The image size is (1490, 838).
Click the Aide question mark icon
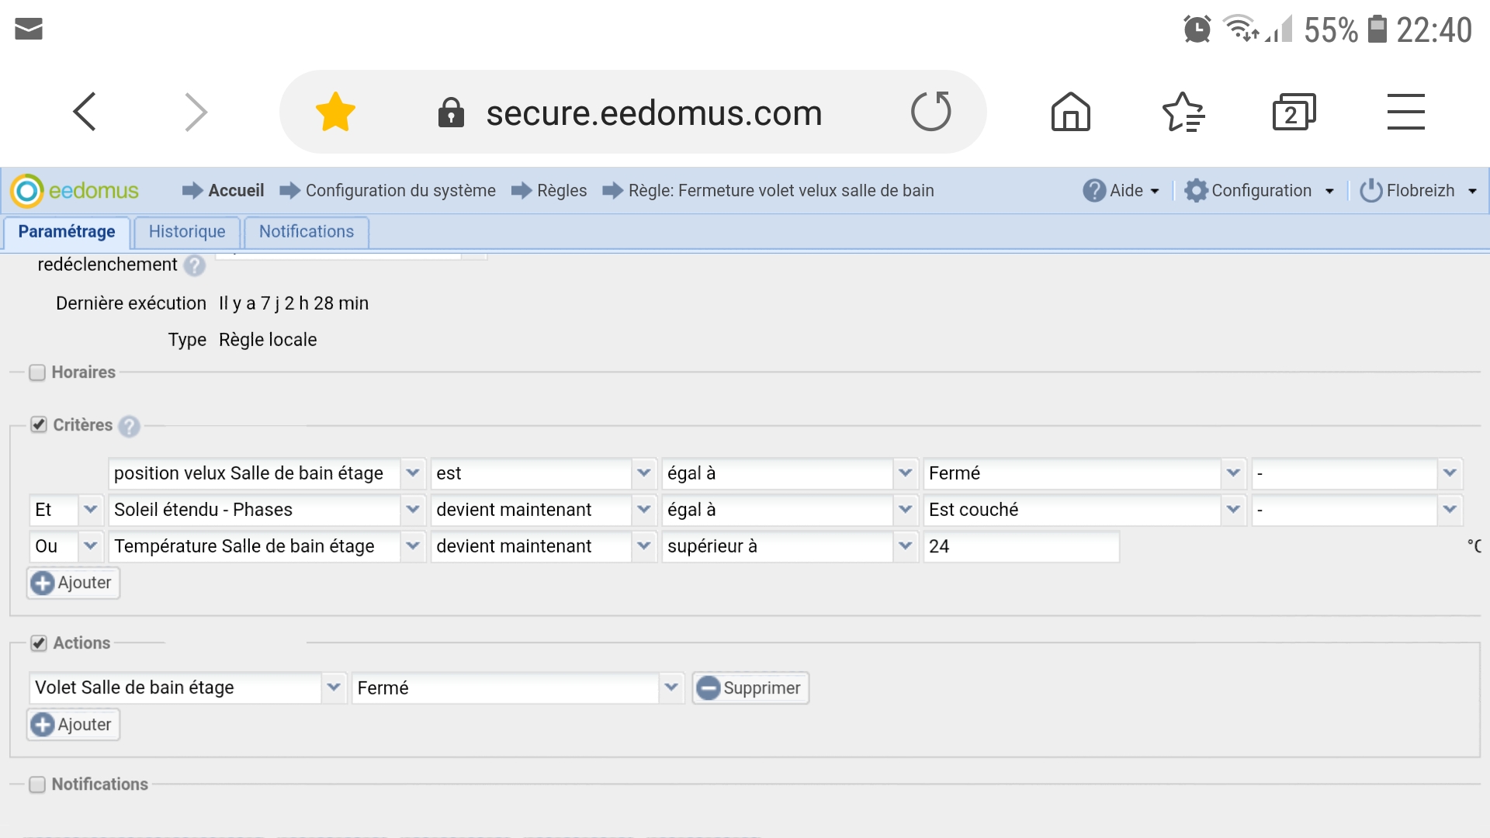click(1094, 191)
